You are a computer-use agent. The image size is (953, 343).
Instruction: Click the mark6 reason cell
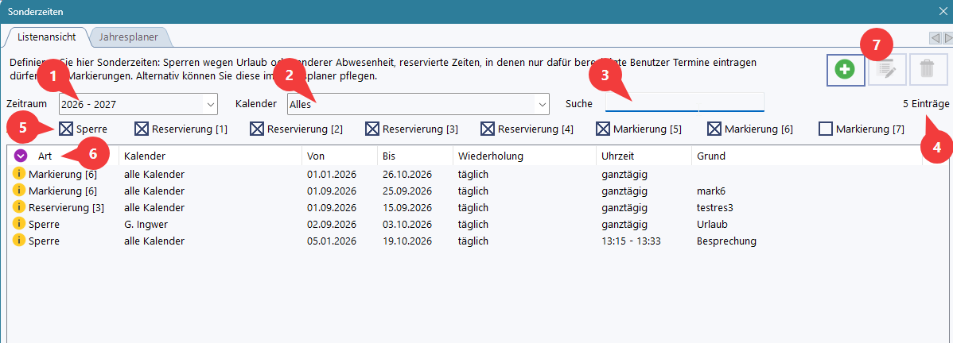(711, 191)
